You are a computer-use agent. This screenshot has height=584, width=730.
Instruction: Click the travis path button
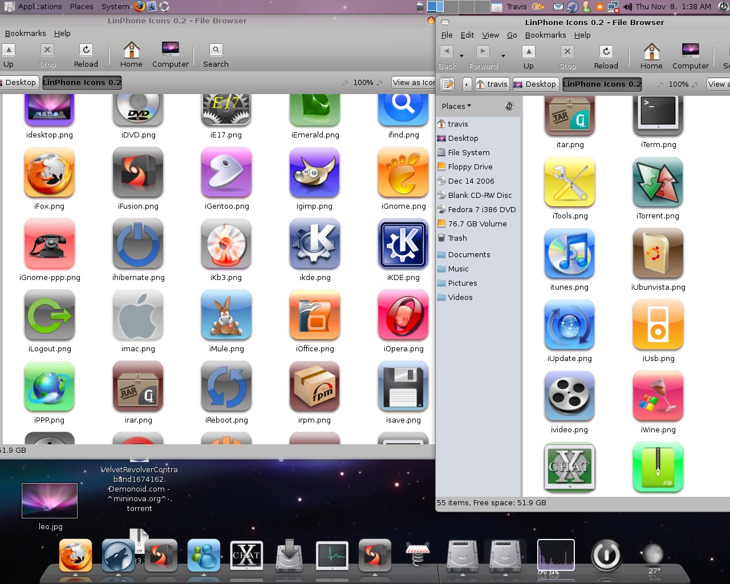click(492, 84)
